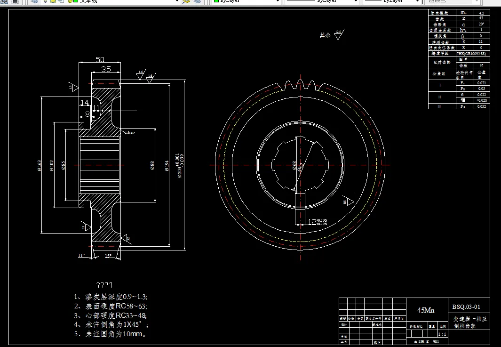The height and width of the screenshot is (347, 501).
Task: Select the Ø163 diameter dimension
Action: pyautogui.click(x=40, y=166)
